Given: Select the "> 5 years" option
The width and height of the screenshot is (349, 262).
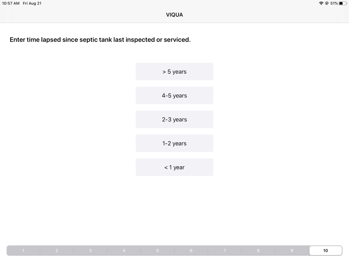Looking at the screenshot, I should [174, 72].
